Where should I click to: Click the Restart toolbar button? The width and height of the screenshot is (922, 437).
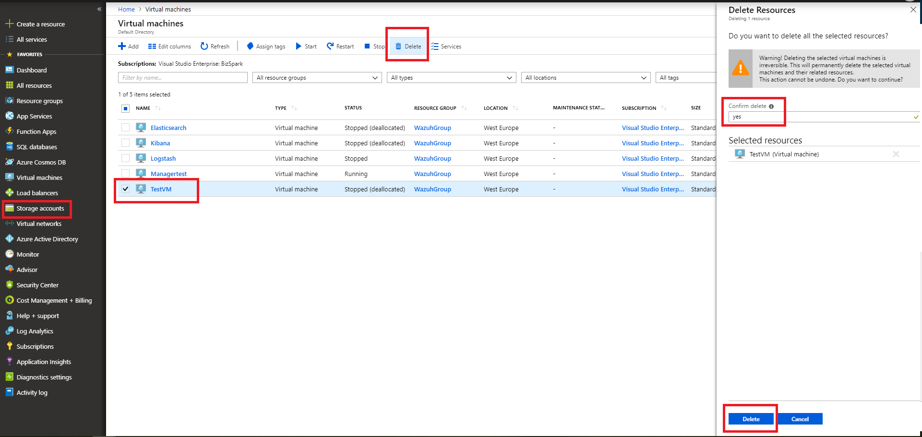point(340,47)
